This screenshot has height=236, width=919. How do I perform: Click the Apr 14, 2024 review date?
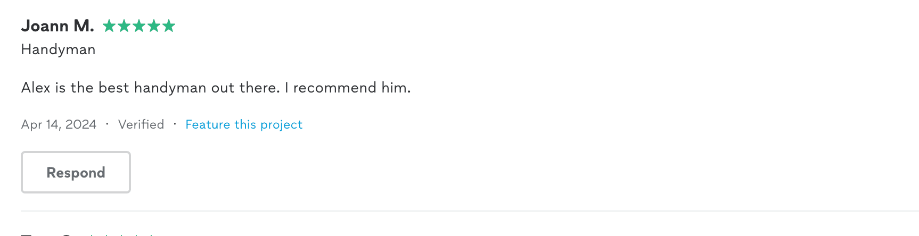[x=59, y=124]
